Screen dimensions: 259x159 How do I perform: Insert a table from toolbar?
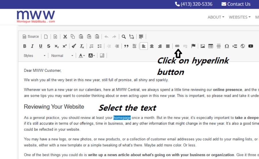click(x=211, y=46)
